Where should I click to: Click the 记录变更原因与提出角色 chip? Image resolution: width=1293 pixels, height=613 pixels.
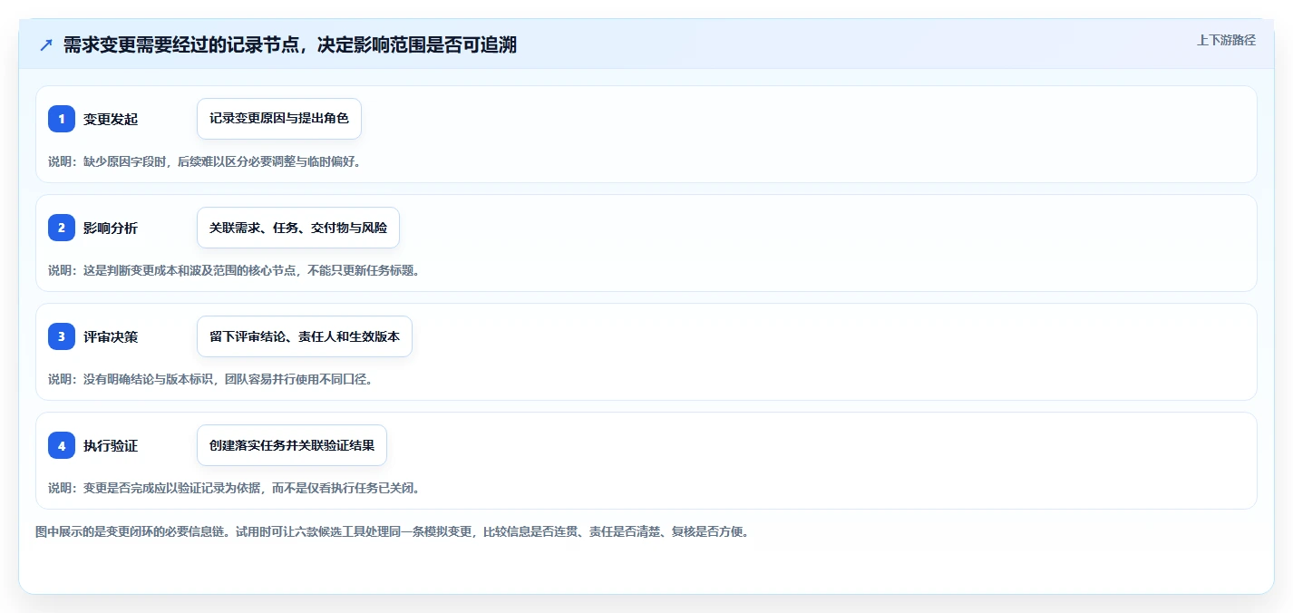tap(279, 119)
